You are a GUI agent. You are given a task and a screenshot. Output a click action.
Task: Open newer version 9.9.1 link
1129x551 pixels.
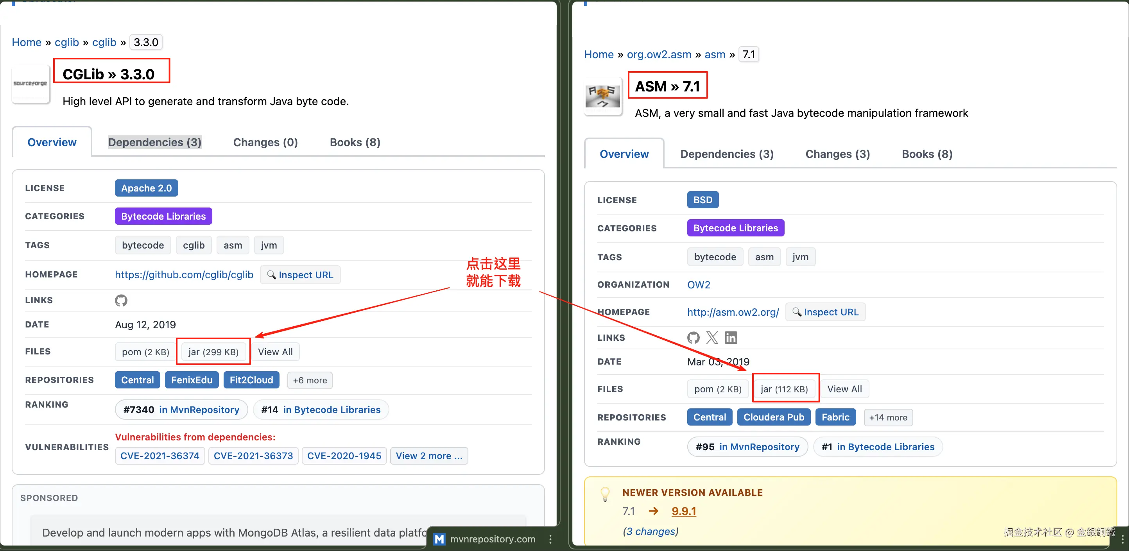point(683,511)
